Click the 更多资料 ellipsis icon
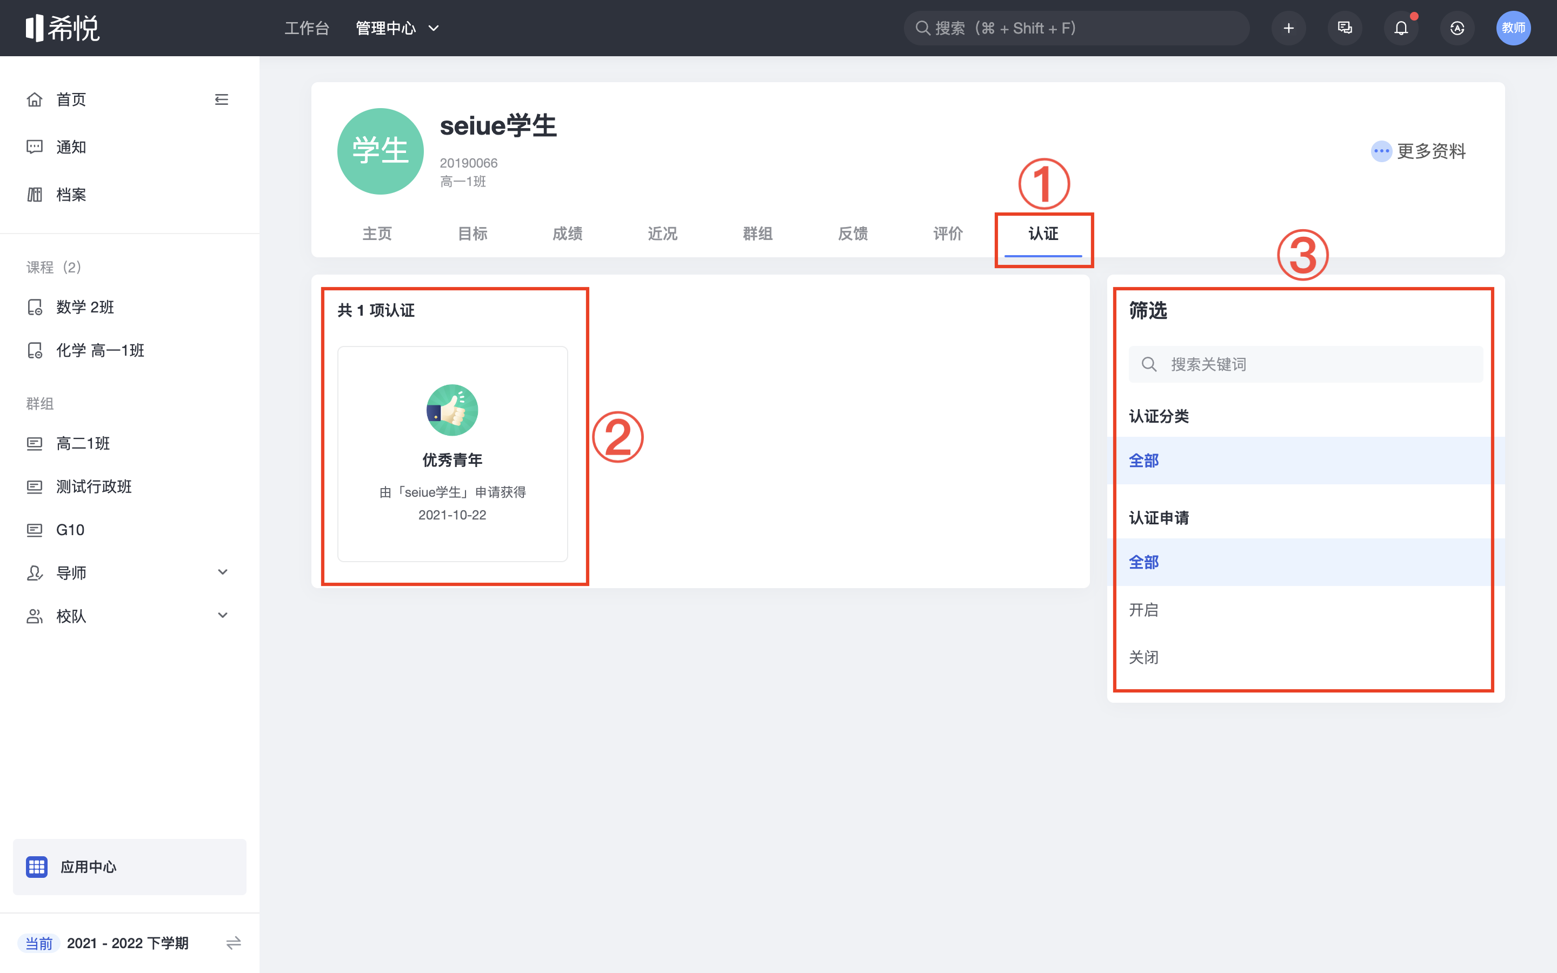The image size is (1557, 973). click(1381, 151)
